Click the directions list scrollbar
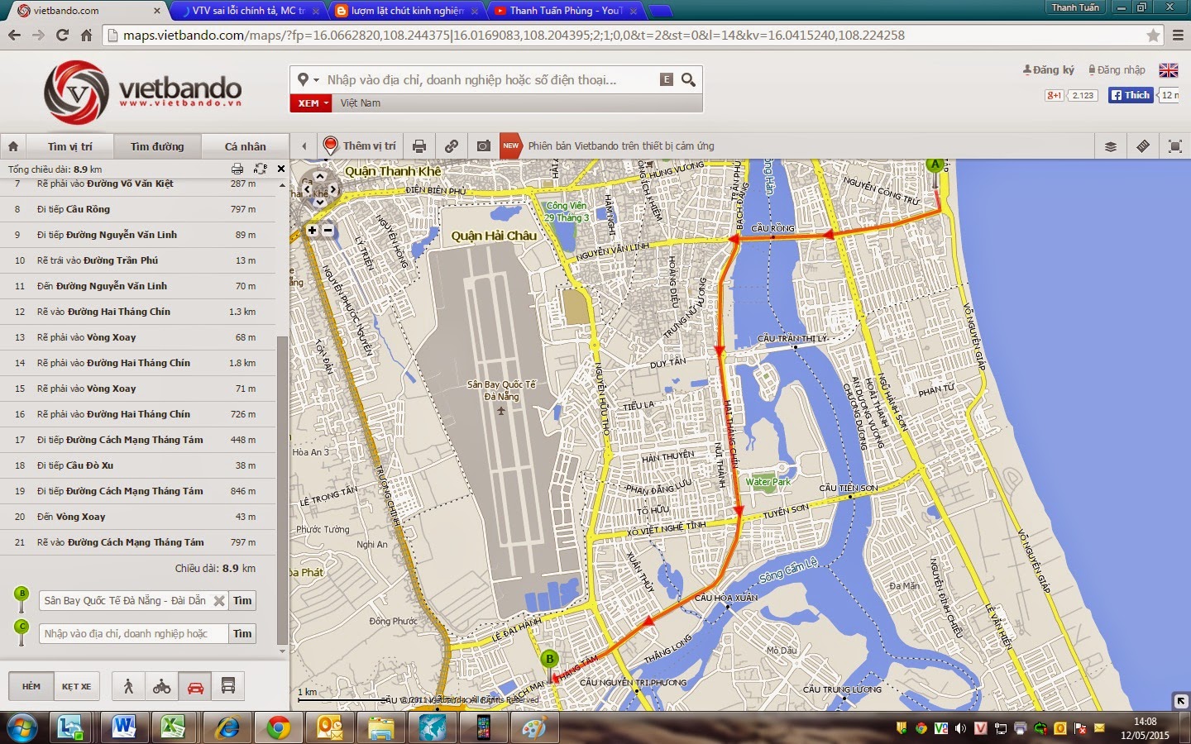Viewport: 1191px width, 744px height. pos(282,491)
